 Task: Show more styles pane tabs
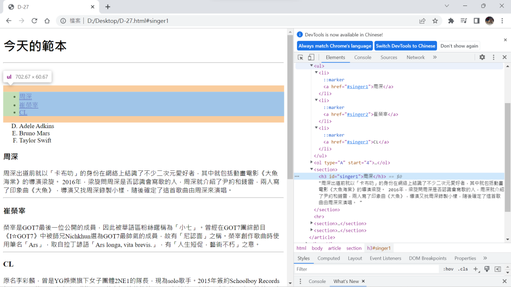tap(485, 259)
